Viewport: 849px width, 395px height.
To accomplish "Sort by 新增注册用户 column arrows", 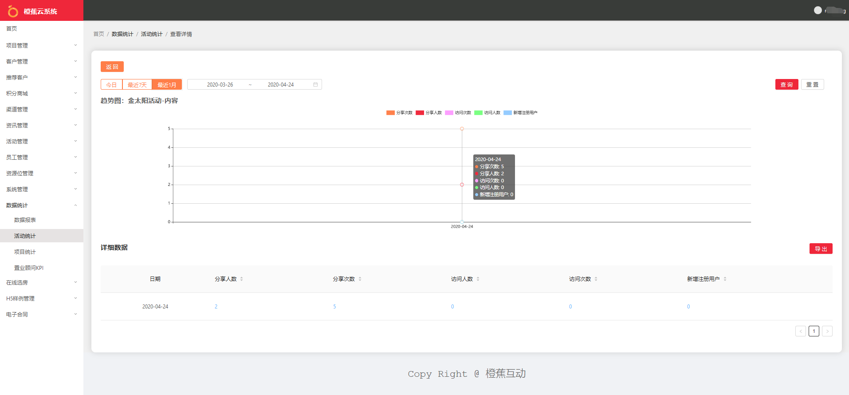I will [x=725, y=279].
